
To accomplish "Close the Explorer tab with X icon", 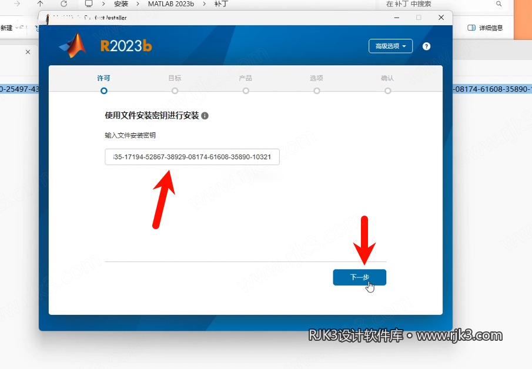I will (x=28, y=52).
